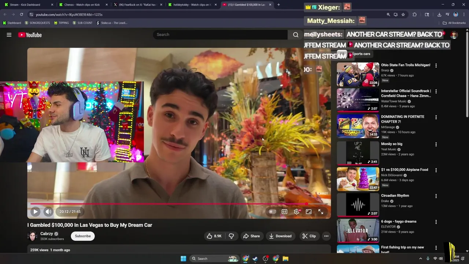Open the Chrome profile avatar
Screen dimensions: 469x264
click(455, 14)
